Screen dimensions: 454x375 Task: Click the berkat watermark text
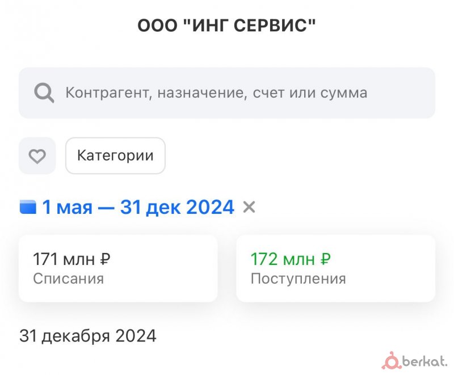[424, 361]
